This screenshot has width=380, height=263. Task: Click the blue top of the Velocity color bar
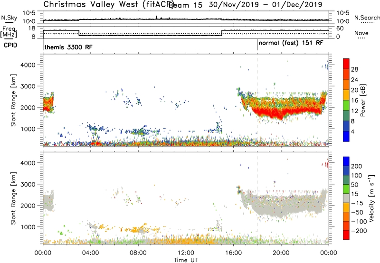(x=346, y=161)
